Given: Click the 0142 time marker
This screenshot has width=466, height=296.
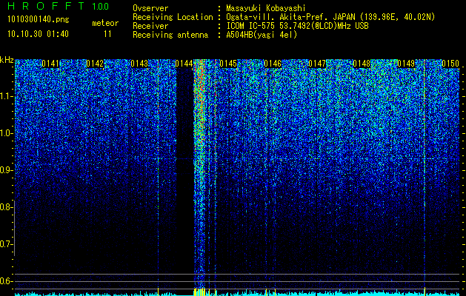Looking at the screenshot, I should (95, 64).
